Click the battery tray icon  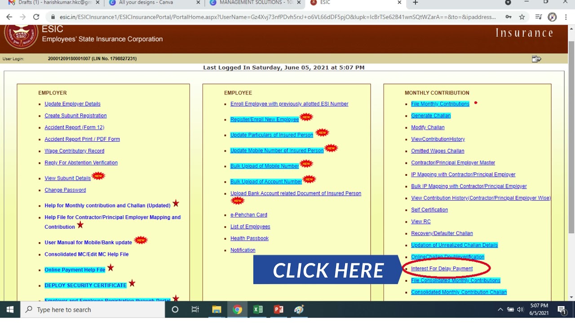(510, 310)
